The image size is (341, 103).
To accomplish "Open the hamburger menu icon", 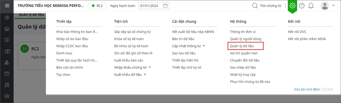I will (x=7, y=5).
